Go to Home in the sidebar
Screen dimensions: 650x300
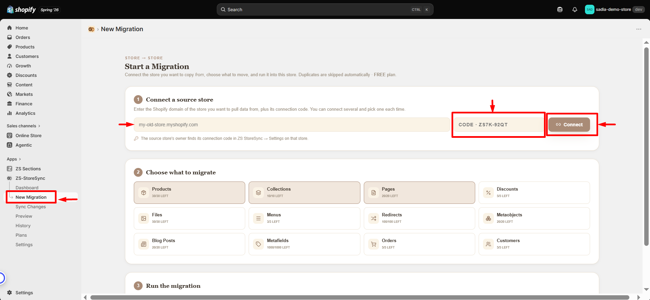(22, 28)
